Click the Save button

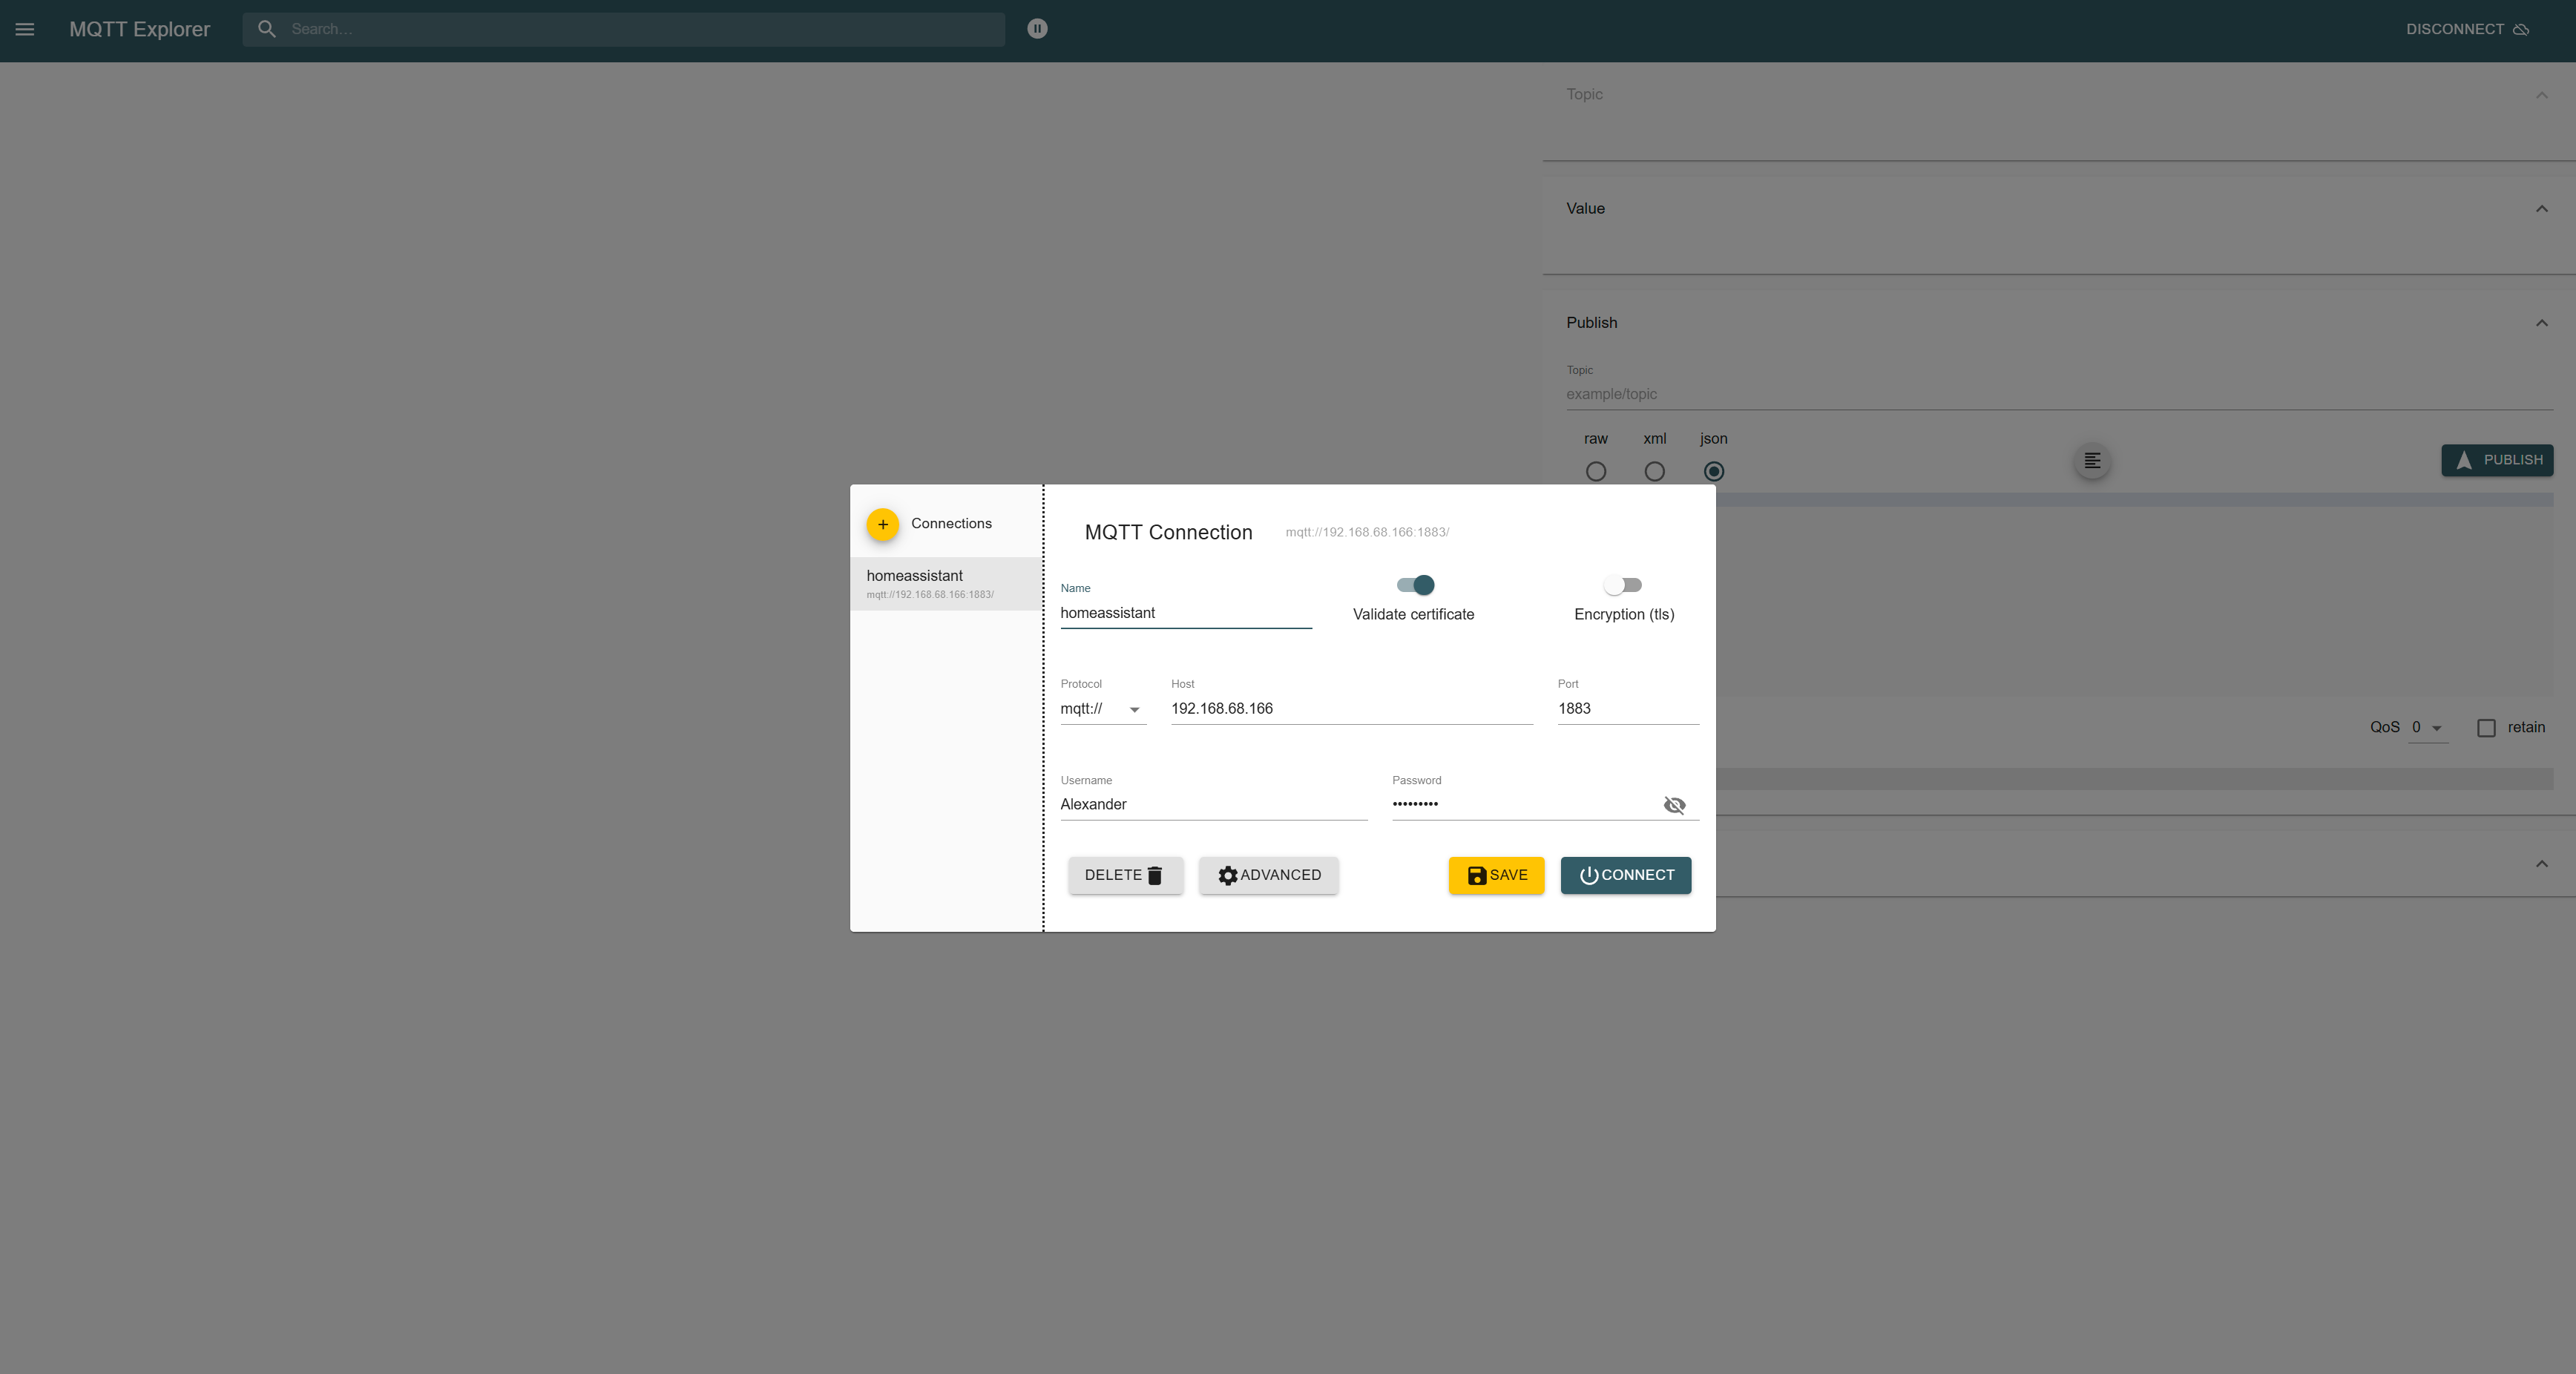coord(1496,875)
